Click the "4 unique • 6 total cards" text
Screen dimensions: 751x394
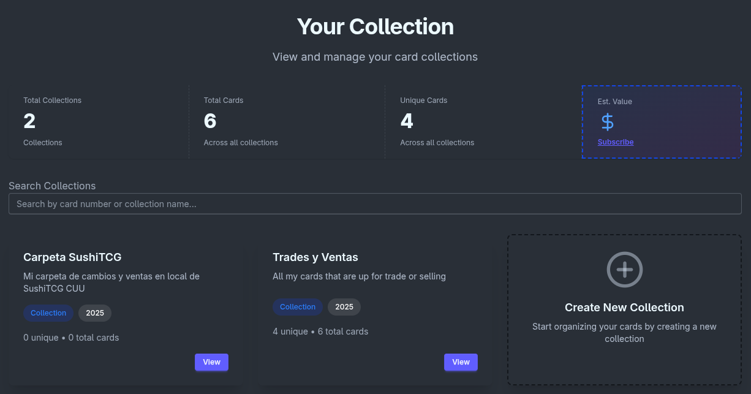[x=320, y=331]
